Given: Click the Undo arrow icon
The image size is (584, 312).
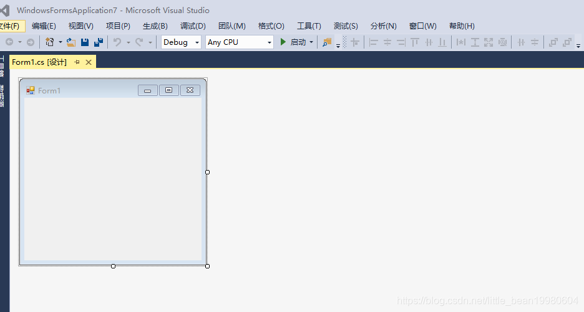Looking at the screenshot, I should click(x=117, y=42).
